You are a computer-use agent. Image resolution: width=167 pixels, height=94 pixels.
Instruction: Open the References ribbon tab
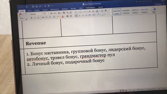(55, 9)
